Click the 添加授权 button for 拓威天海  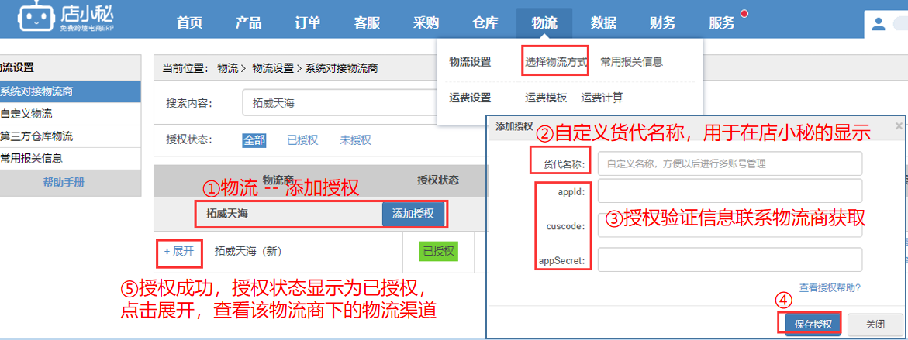[x=413, y=214]
